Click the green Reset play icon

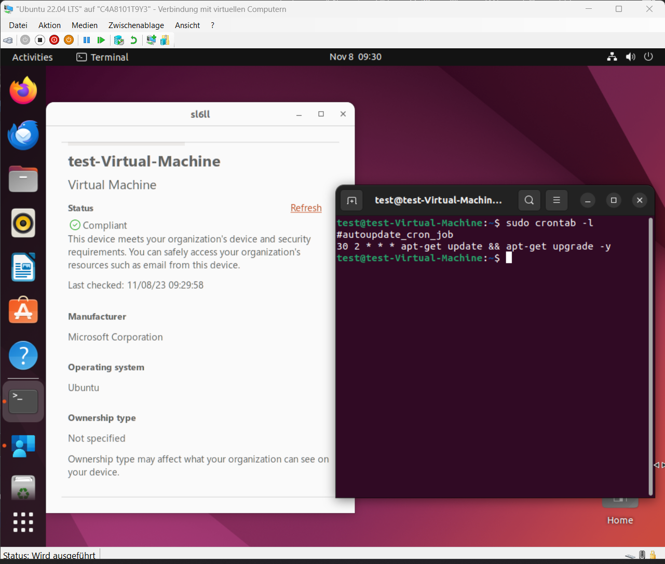pyautogui.click(x=101, y=40)
